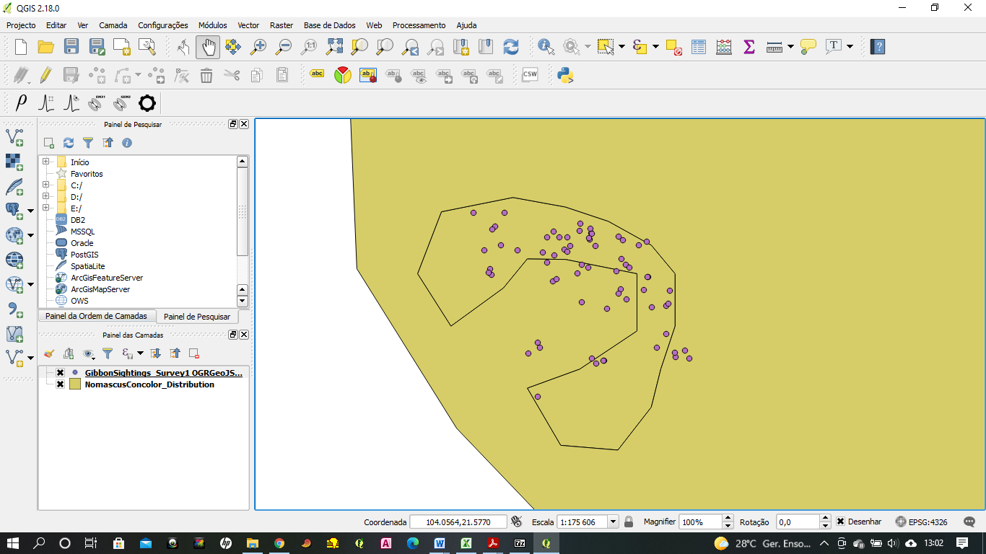Select the Zoom Out magnifier tool
Screen dimensions: 986x554
[283, 47]
